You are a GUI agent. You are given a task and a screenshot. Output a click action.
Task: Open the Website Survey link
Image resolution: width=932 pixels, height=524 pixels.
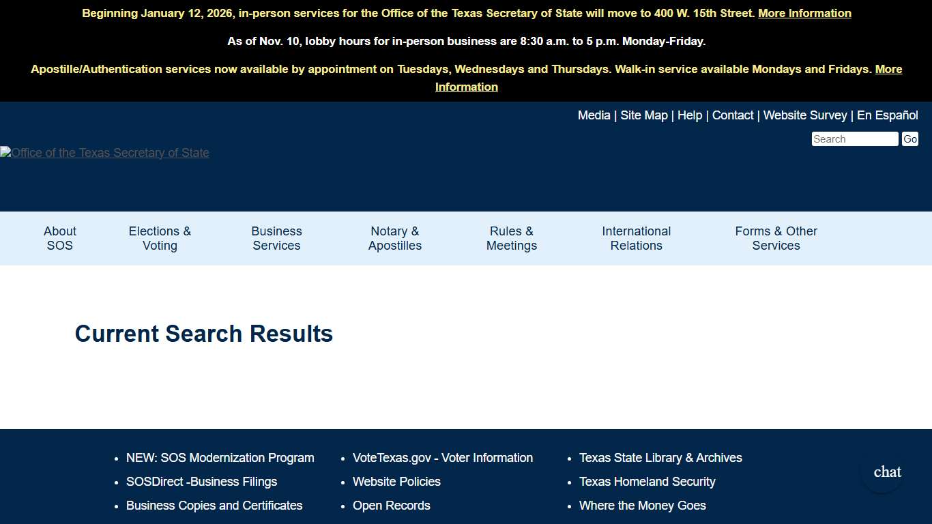[805, 115]
